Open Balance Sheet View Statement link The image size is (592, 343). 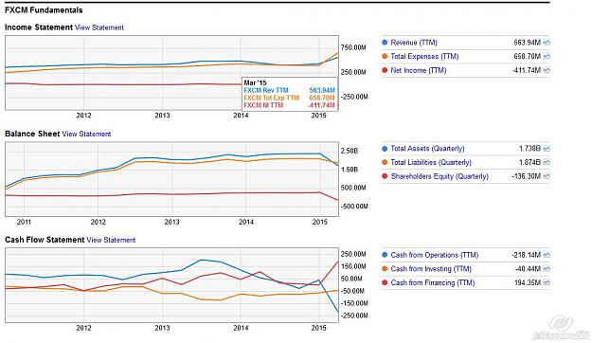click(86, 134)
